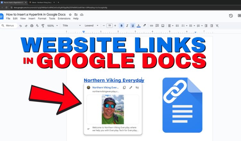Reload the browser page
Viewport: 241px width, 141px height.
coord(6,7)
